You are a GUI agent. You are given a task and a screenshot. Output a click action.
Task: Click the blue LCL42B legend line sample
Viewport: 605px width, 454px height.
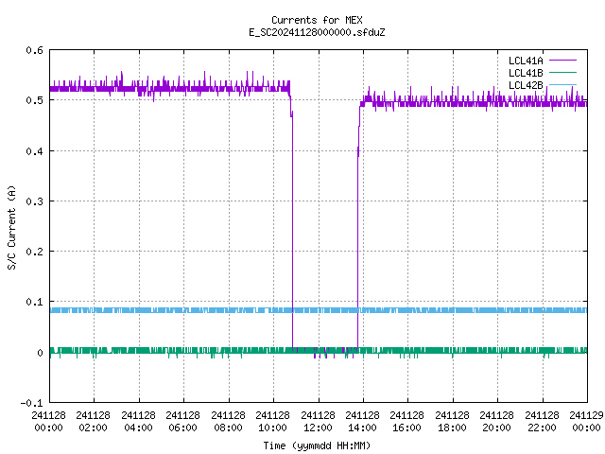[x=562, y=84]
